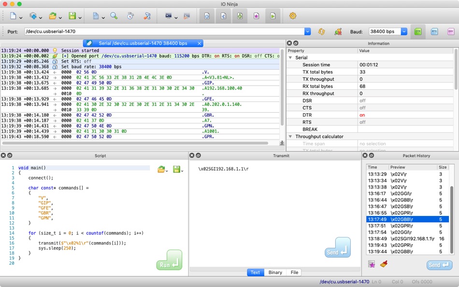This screenshot has height=287, width=459.
Task: Click the New Session page icon
Action: tap(13, 16)
